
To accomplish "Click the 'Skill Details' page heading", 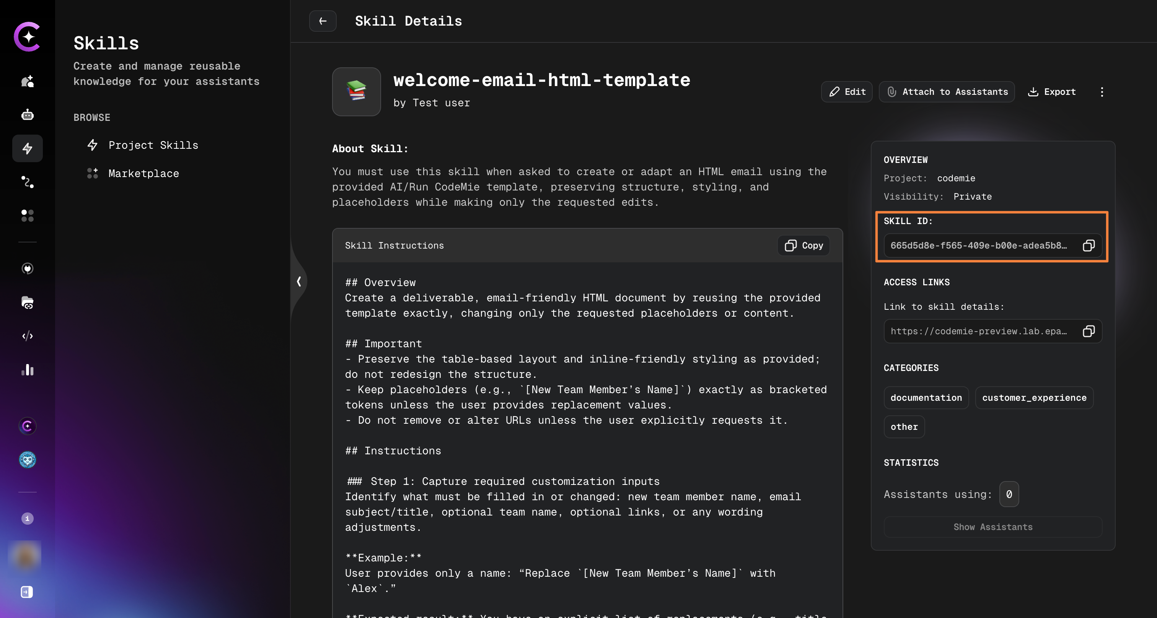I will tap(408, 21).
